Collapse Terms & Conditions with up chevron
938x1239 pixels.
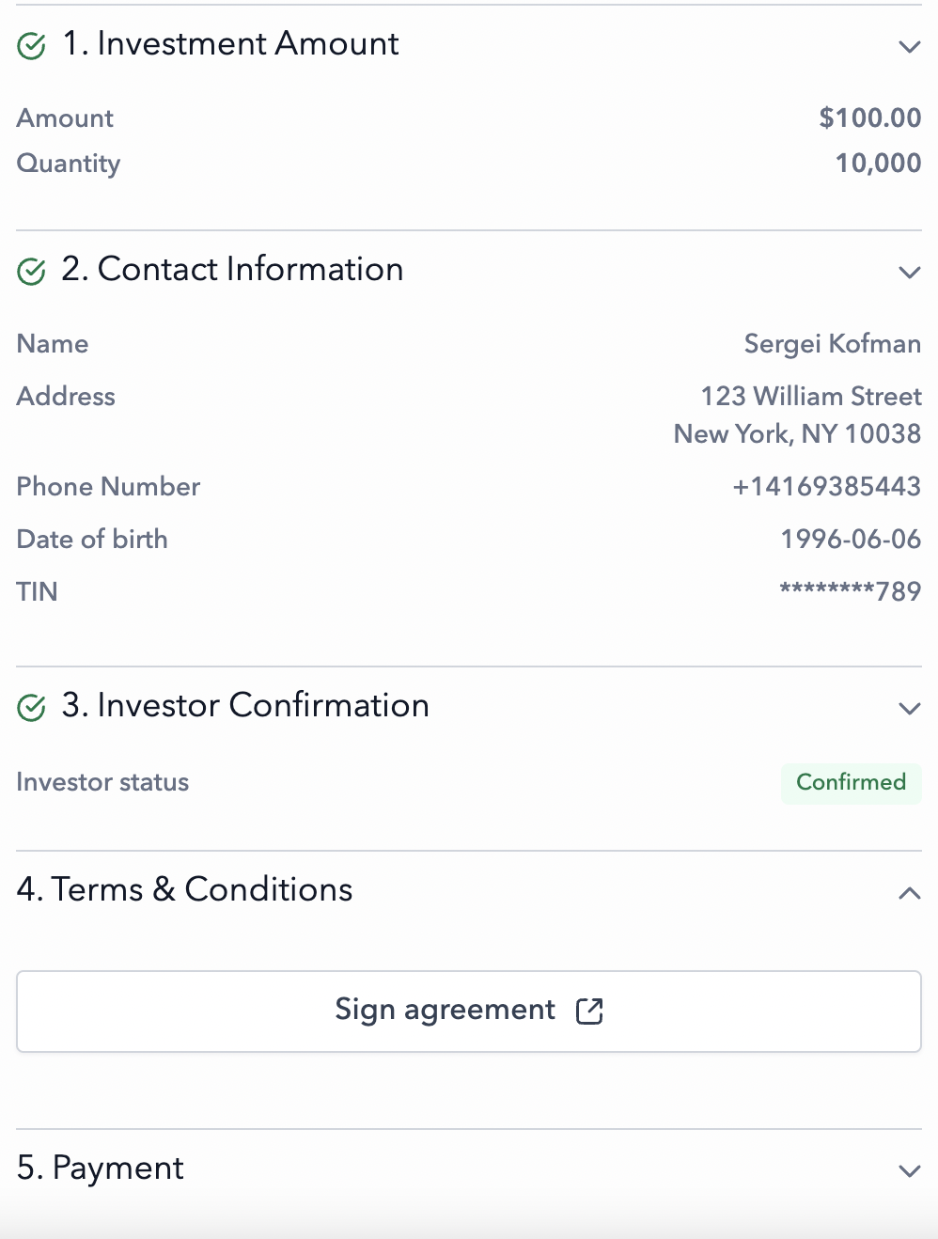(x=909, y=893)
